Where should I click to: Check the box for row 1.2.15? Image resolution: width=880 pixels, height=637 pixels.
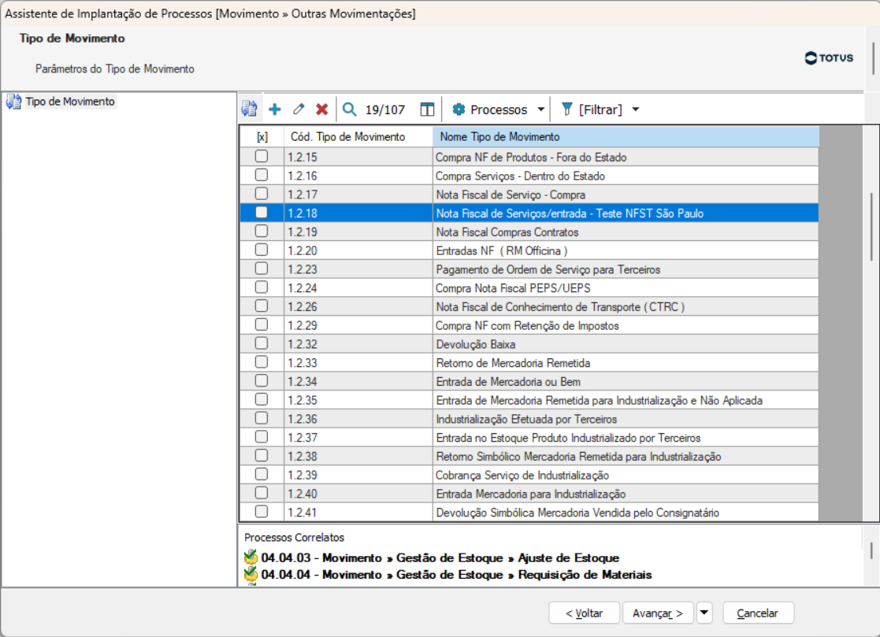(x=262, y=157)
